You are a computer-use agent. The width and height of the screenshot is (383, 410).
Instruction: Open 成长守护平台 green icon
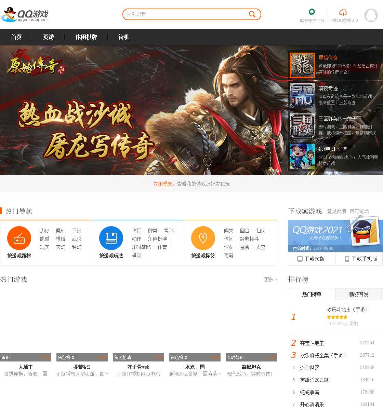(x=312, y=12)
